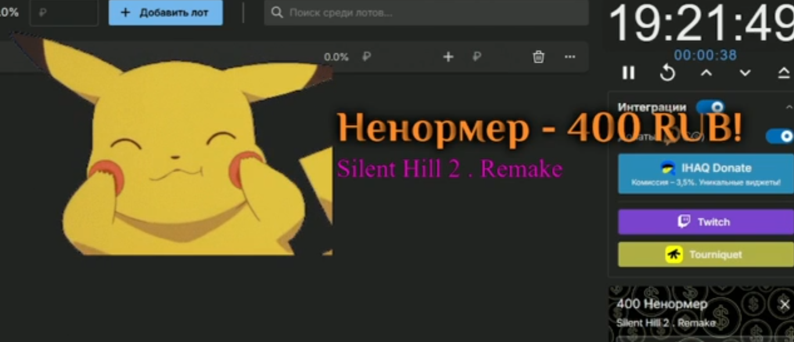The width and height of the screenshot is (794, 342).
Task: Click the magnifier icon in lot search
Action: click(277, 13)
